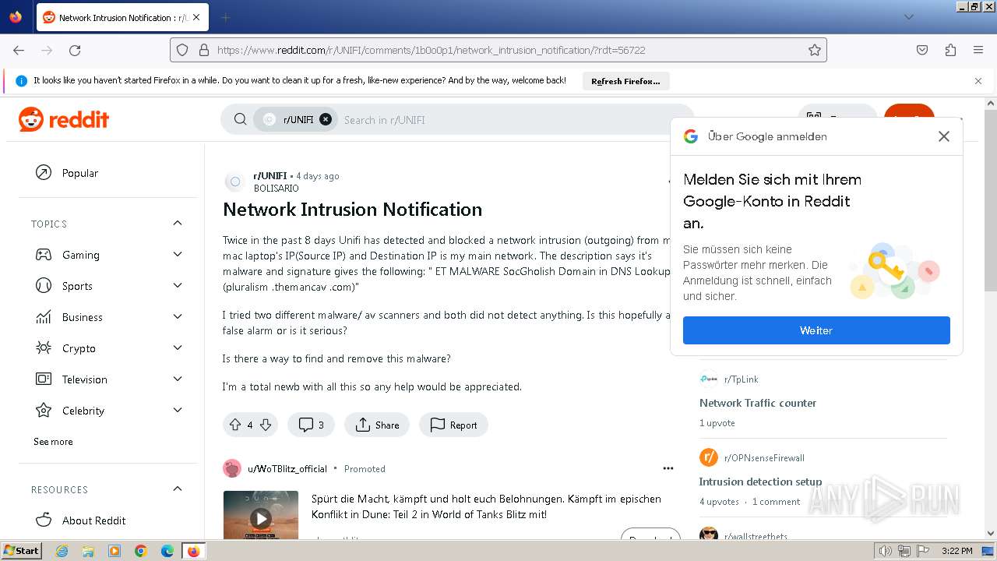Open the list all tabs dropdown
997x561 pixels.
click(x=908, y=17)
